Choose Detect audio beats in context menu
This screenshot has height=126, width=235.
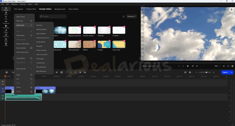[24, 44]
